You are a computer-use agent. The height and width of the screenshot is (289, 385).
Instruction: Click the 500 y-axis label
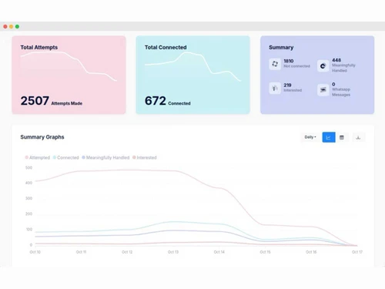28,168
